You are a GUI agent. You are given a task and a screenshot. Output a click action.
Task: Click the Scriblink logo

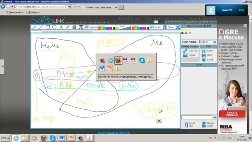(48, 20)
